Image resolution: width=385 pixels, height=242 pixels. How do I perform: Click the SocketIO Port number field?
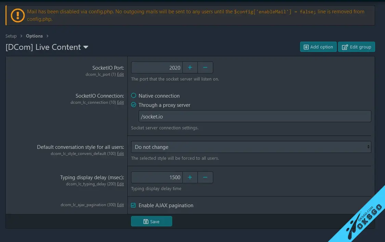157,68
